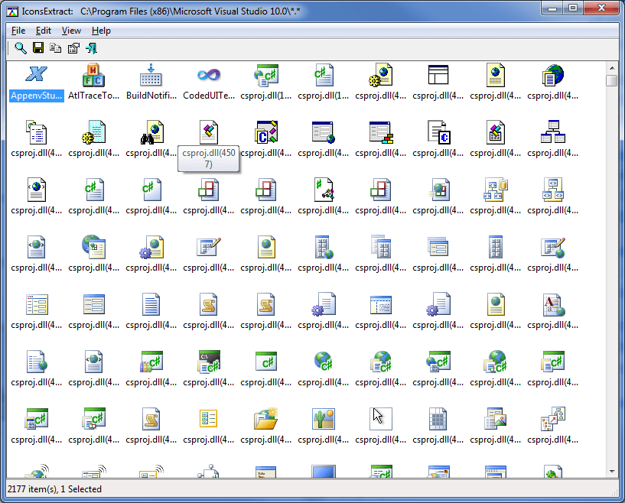This screenshot has width=625, height=503.
Task: Select the mouse cursor arrow icon
Action: tap(381, 419)
